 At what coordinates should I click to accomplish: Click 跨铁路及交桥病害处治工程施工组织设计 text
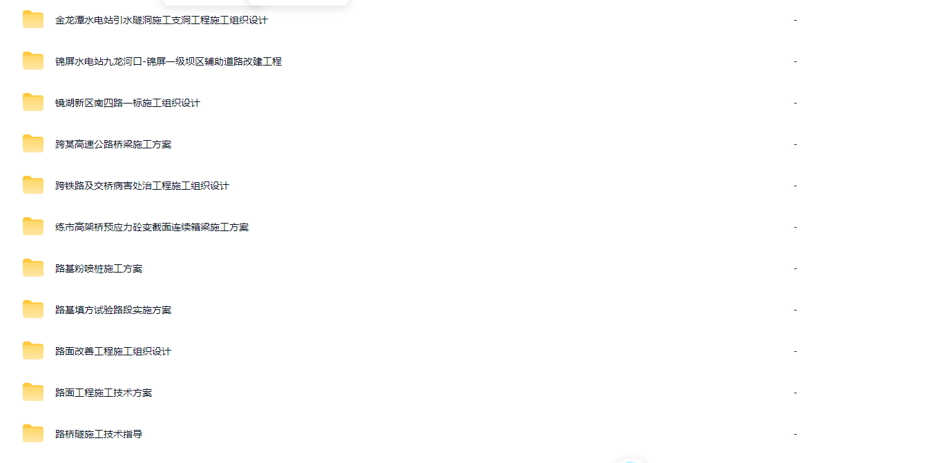tap(142, 186)
